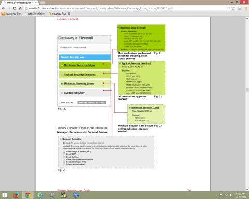Click the zoom magnifier icon in address bar
This screenshot has height=199, width=249.
pos(229,8)
